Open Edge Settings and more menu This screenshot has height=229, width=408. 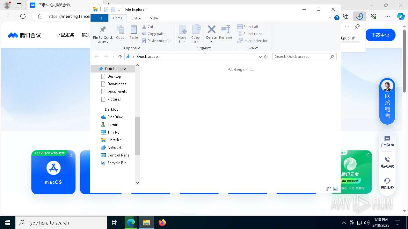(388, 16)
